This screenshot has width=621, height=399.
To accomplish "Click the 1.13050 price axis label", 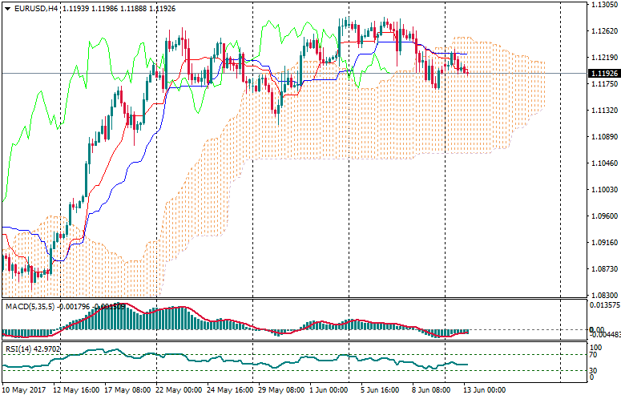I will click(605, 5).
